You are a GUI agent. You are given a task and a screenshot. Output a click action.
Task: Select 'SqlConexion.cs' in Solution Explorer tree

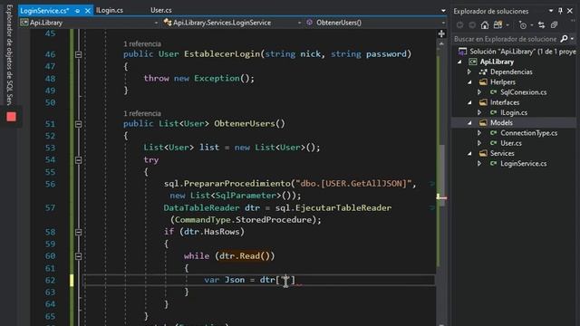[x=524, y=92]
